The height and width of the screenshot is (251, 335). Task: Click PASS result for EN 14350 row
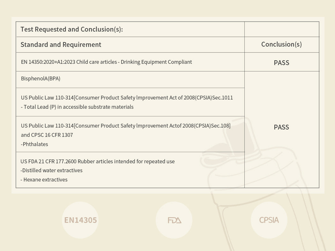click(281, 63)
